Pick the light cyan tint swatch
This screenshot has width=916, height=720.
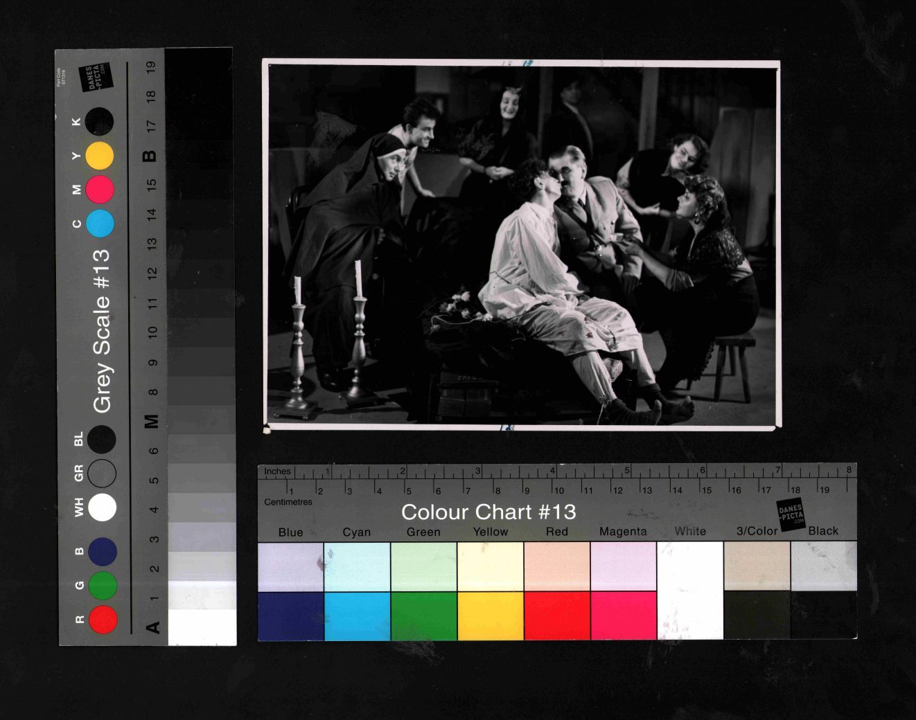[357, 566]
